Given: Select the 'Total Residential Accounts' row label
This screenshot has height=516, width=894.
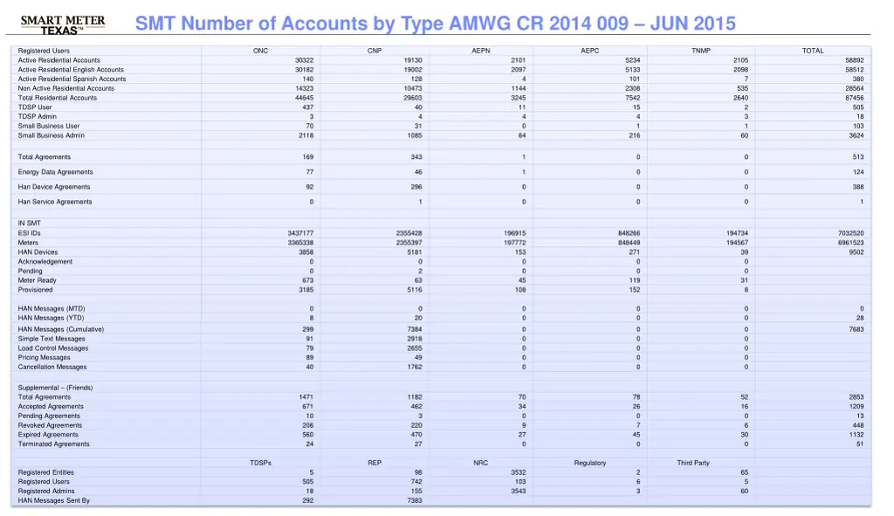Looking at the screenshot, I should tap(57, 98).
